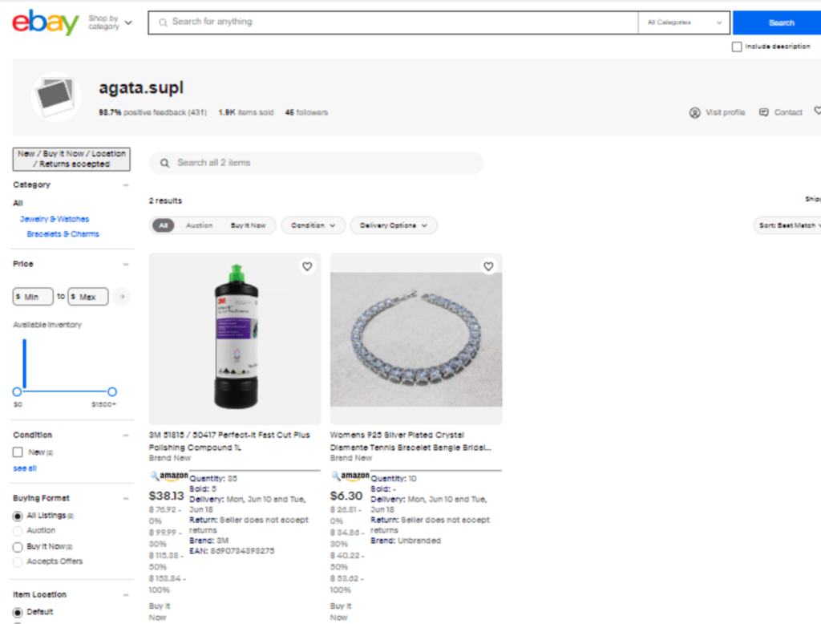Open Womens 925 Silver Plated Crystal listing title
The height and width of the screenshot is (624, 821).
[410, 441]
